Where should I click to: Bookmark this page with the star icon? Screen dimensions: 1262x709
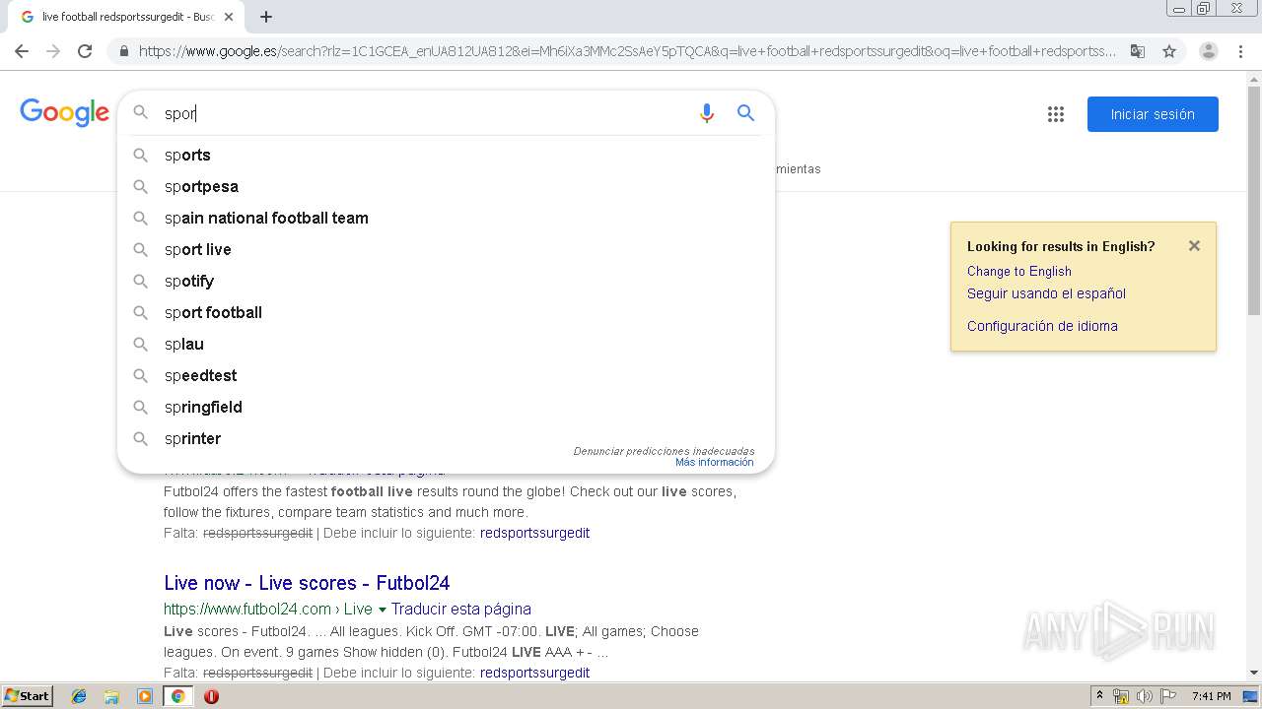pos(1169,51)
